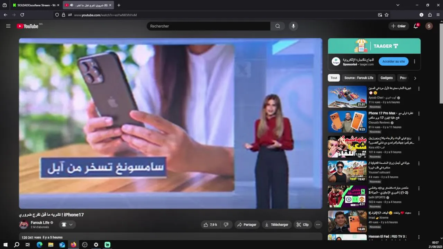443x249 pixels.
Task: Reload page with browser refresh icon
Action: [22, 15]
